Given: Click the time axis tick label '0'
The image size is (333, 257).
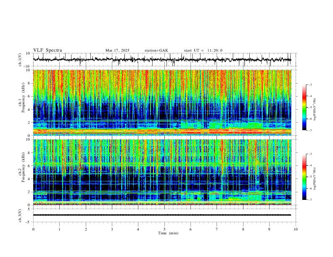Looking at the screenshot, I should pos(33,229).
